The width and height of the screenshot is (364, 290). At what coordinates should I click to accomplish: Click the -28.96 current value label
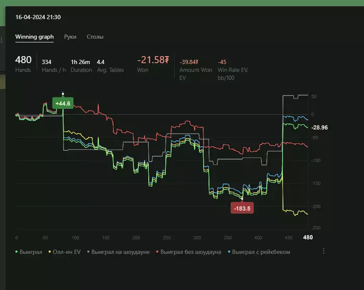[319, 127]
